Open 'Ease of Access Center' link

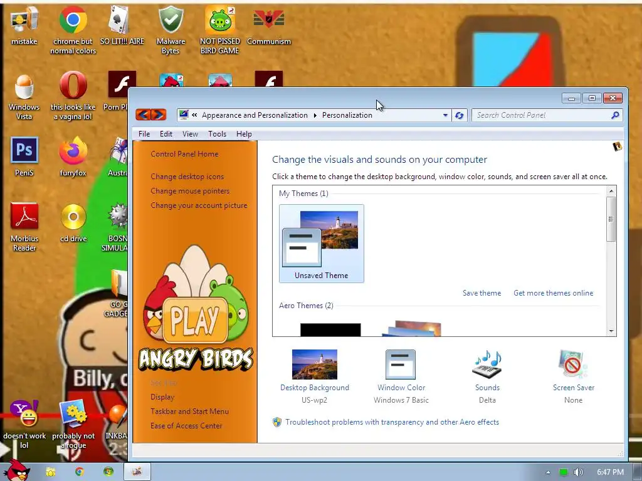[186, 425]
